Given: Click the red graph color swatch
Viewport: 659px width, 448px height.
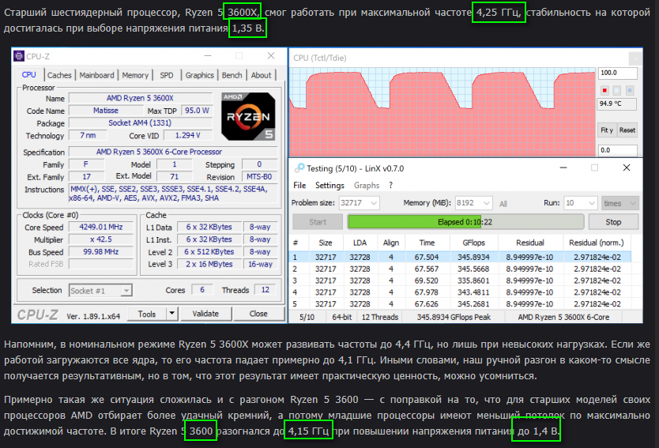Looking at the screenshot, I should (604, 90).
